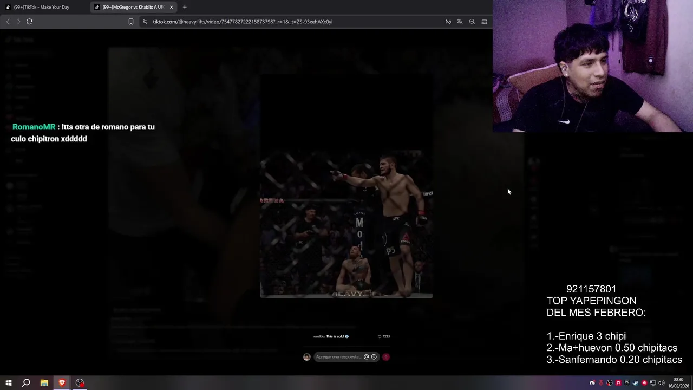
Task: Open the zoom magnifier icon in address bar
Action: [x=472, y=22]
